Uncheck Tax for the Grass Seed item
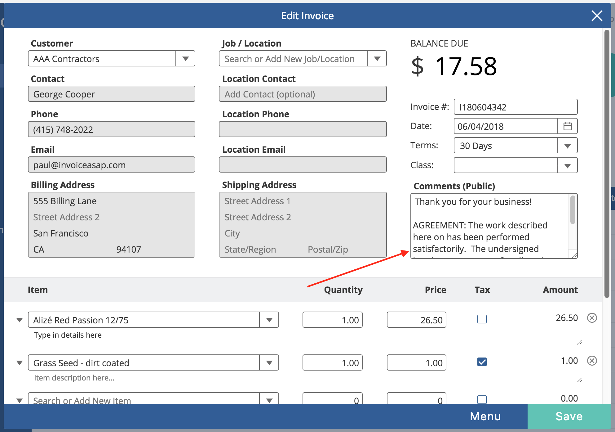Image resolution: width=615 pixels, height=432 pixels. click(x=482, y=362)
